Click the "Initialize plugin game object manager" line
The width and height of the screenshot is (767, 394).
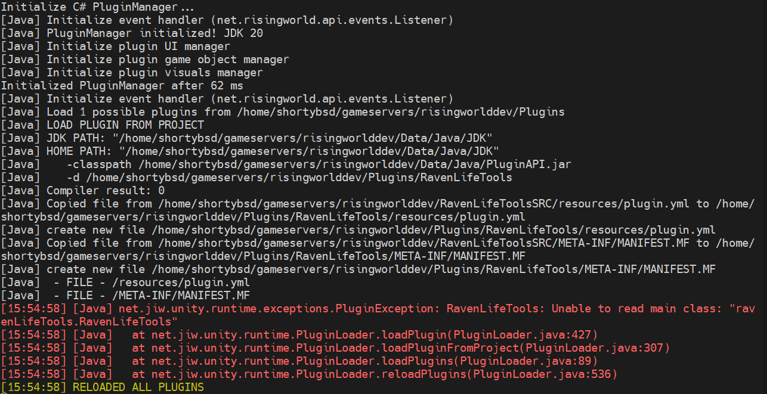pos(168,60)
